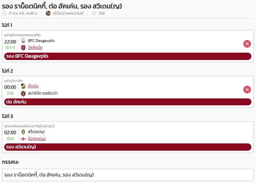Click the BFC Daugavpils team crest

click(23, 40)
